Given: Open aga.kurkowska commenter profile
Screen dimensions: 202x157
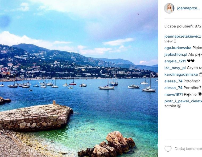Looking at the screenshot, I should point(178,48).
